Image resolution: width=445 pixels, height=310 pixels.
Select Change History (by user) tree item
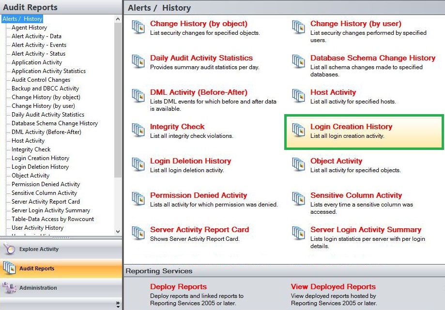click(x=43, y=106)
